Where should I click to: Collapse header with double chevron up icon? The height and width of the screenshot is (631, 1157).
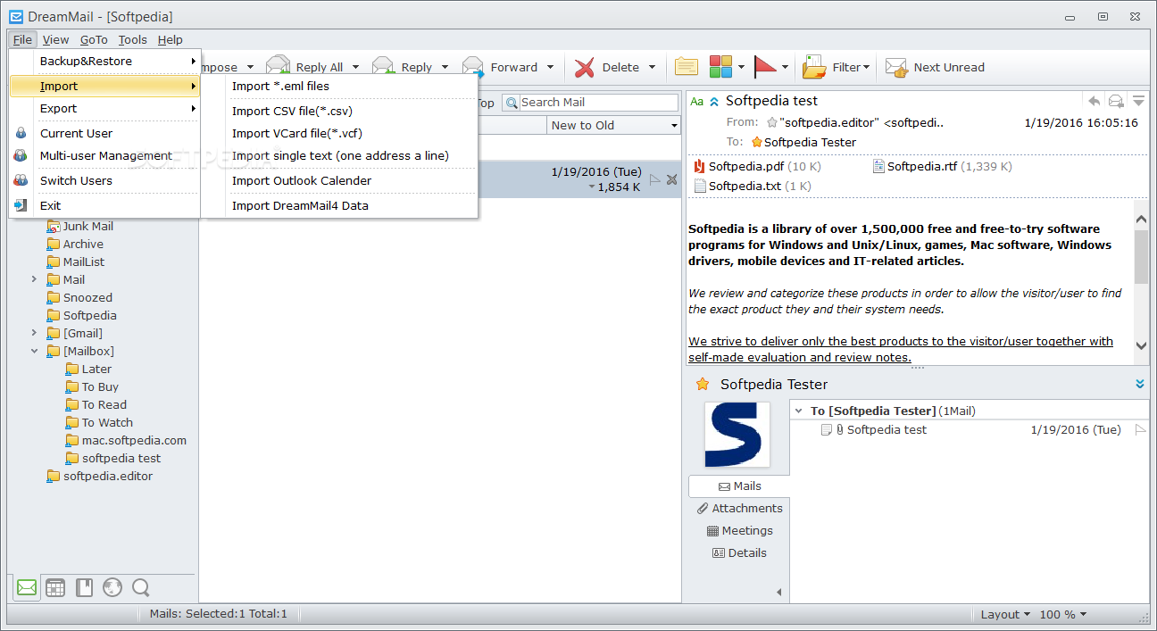[x=714, y=102]
